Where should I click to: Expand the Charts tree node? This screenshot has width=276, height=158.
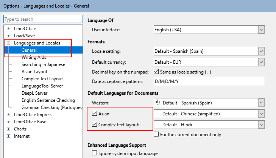tap(8, 129)
